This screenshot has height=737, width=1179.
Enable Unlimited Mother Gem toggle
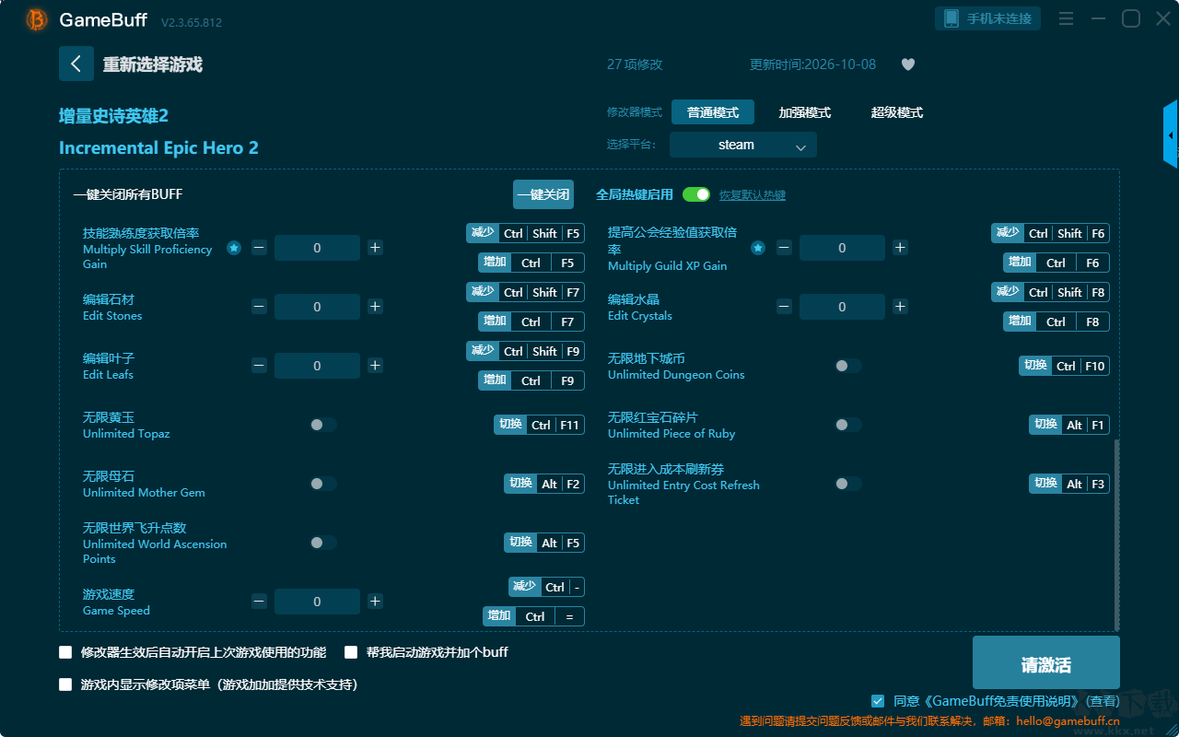pos(323,484)
